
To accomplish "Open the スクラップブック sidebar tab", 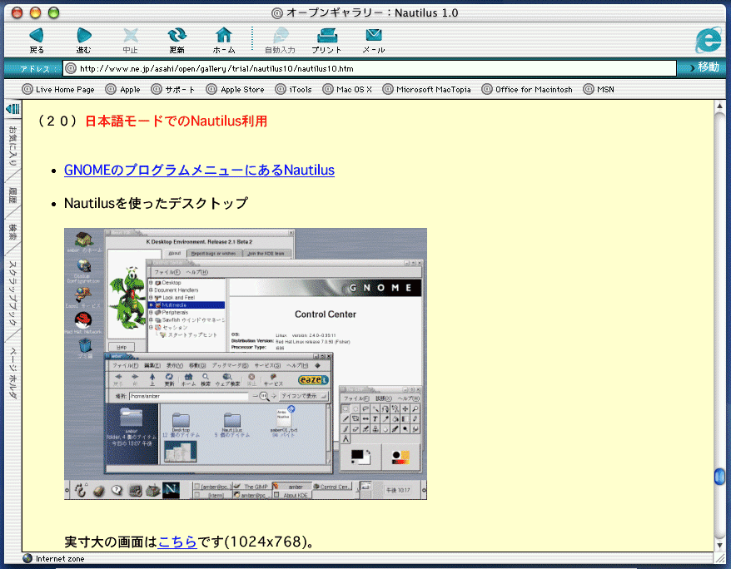I will pyautogui.click(x=13, y=294).
